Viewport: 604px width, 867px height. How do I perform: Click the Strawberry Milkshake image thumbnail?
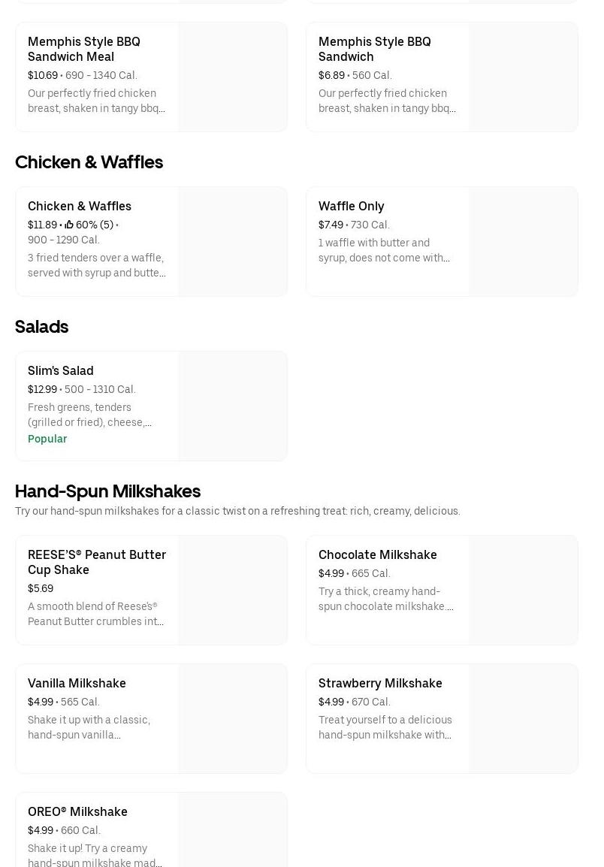coord(523,719)
